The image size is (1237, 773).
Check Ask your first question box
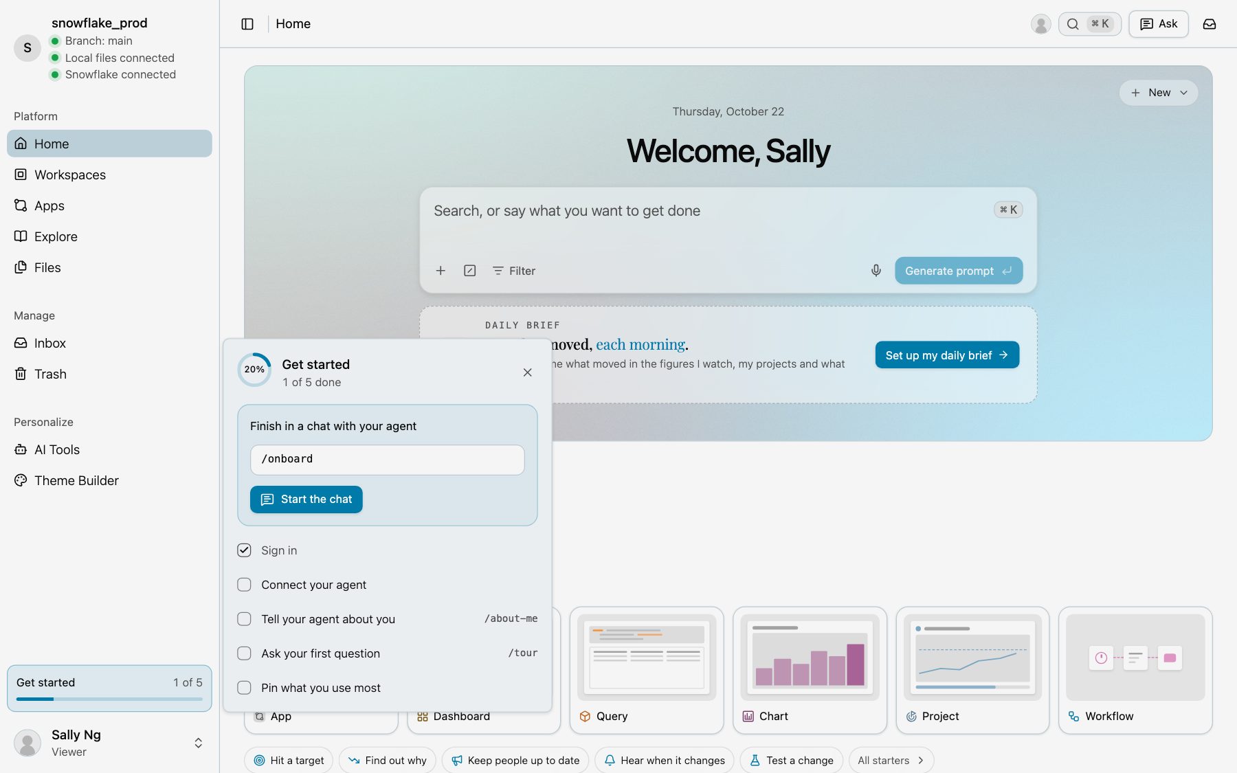point(244,653)
